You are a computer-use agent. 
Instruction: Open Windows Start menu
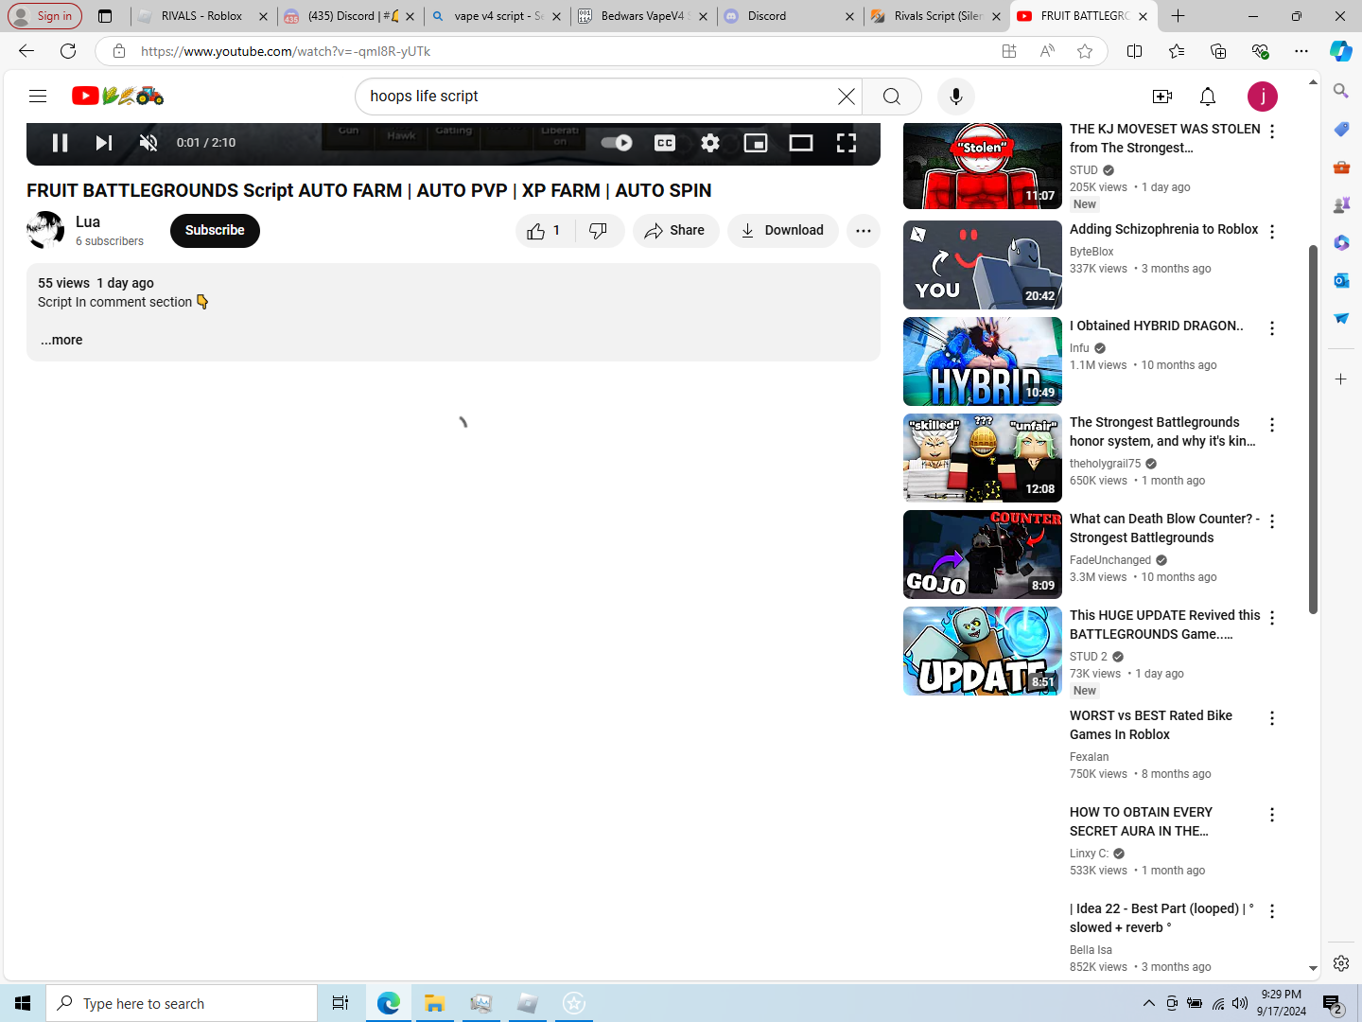(23, 1003)
